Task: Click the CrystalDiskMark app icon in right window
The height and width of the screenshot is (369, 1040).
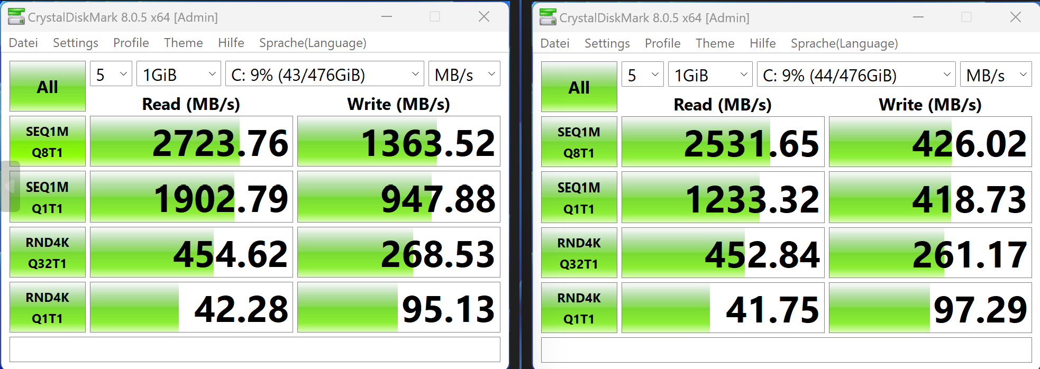Action: point(548,17)
